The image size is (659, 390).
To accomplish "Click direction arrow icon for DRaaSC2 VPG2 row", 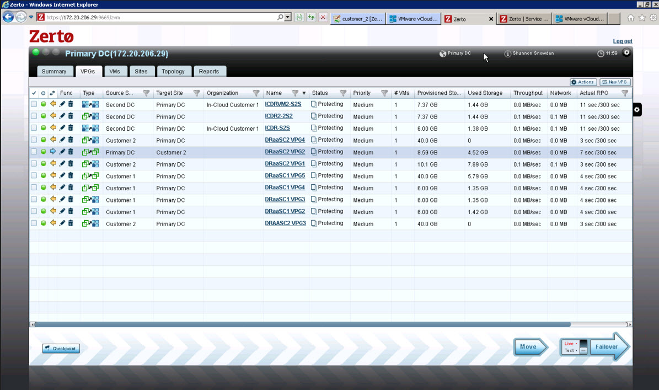I will (53, 152).
